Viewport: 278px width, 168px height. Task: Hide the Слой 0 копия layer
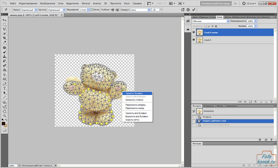(194, 32)
